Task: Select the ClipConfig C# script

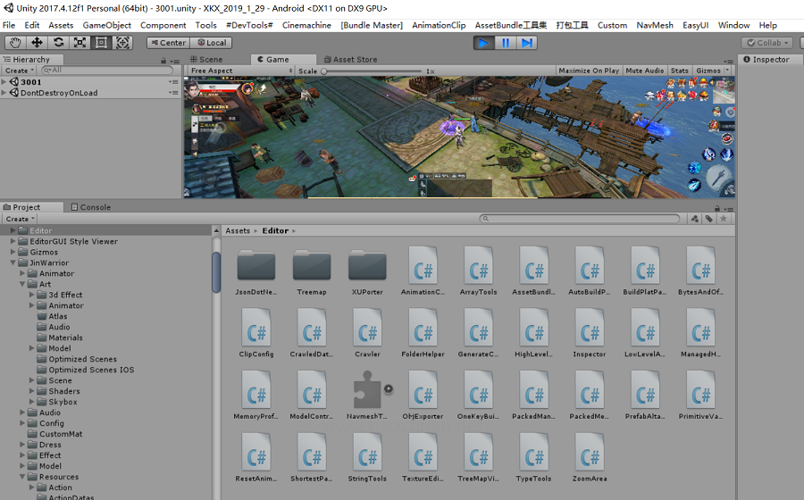Action: [256, 328]
